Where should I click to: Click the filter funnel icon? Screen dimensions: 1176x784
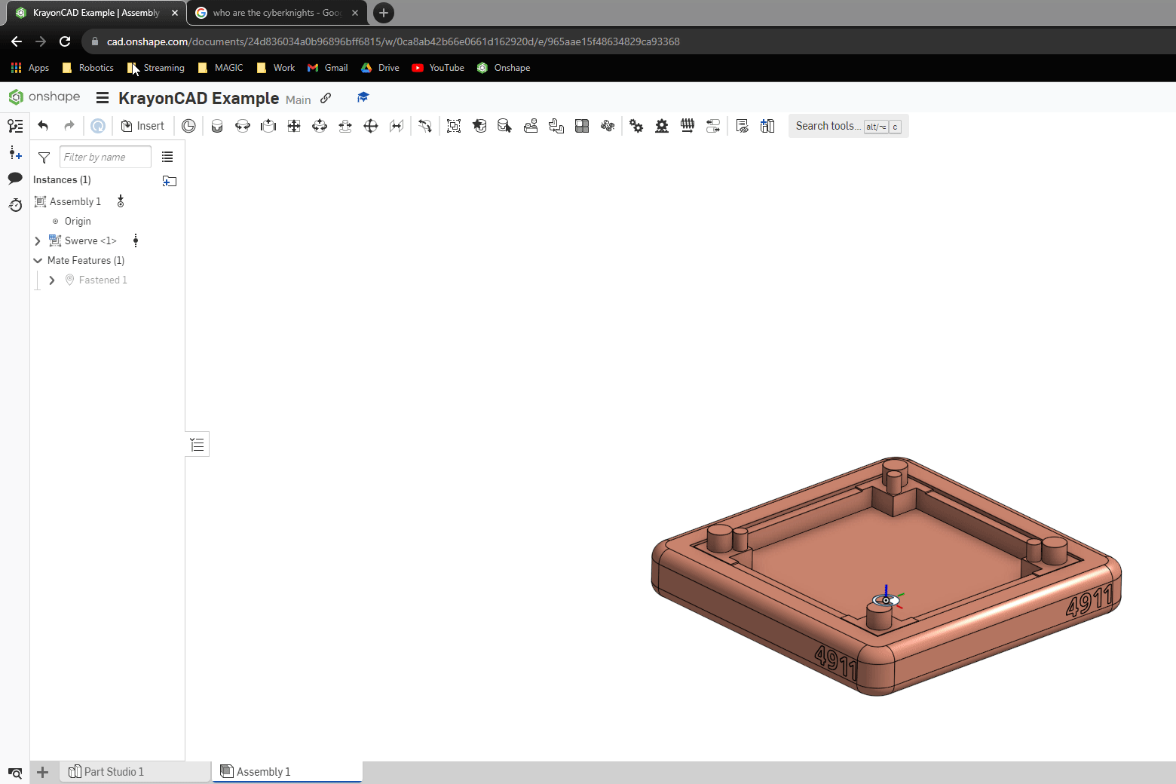44,158
